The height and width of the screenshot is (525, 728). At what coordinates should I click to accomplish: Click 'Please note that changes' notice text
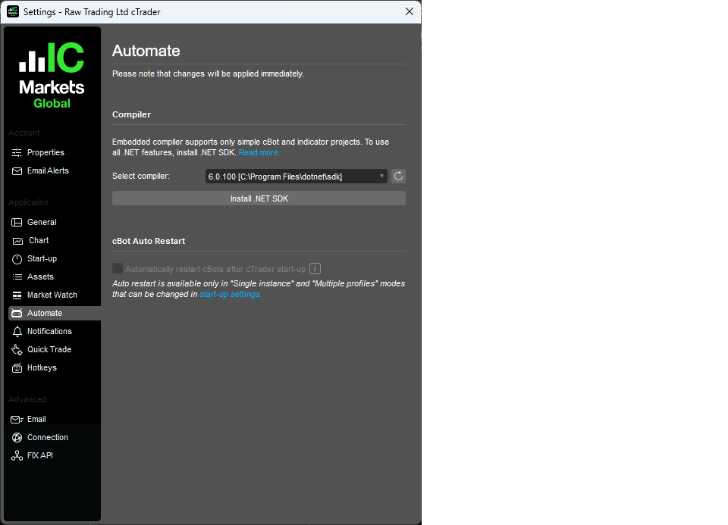(x=208, y=73)
